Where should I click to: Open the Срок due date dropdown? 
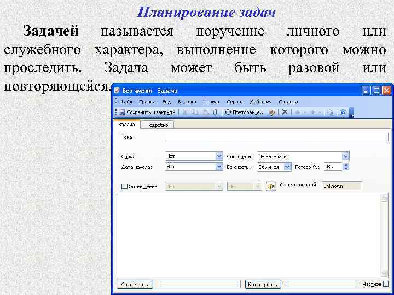click(x=219, y=156)
